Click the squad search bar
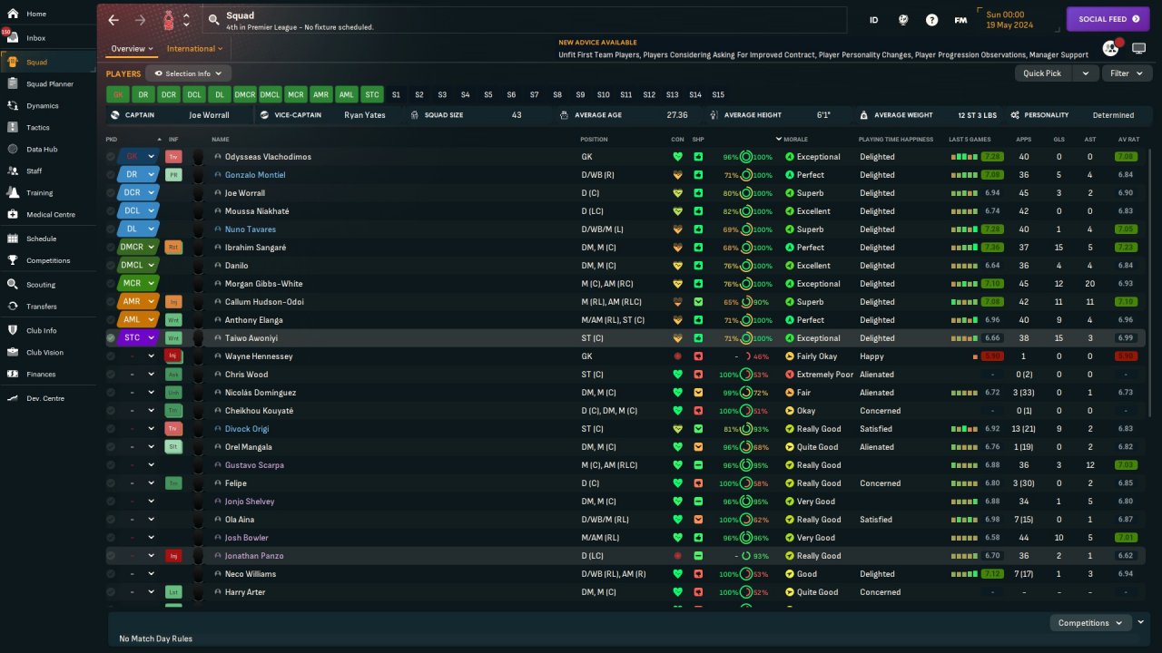This screenshot has width=1162, height=653. tap(523, 20)
